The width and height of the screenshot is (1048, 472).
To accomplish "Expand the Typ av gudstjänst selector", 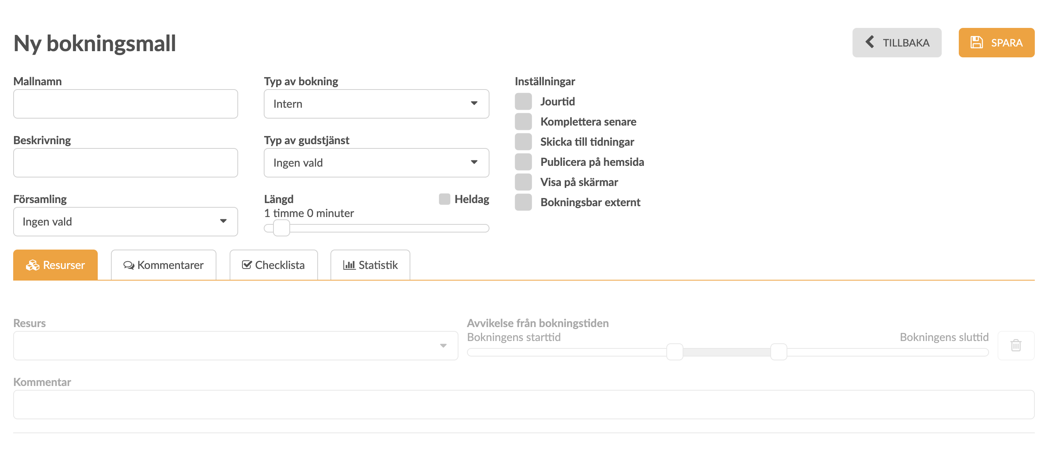I will (376, 163).
